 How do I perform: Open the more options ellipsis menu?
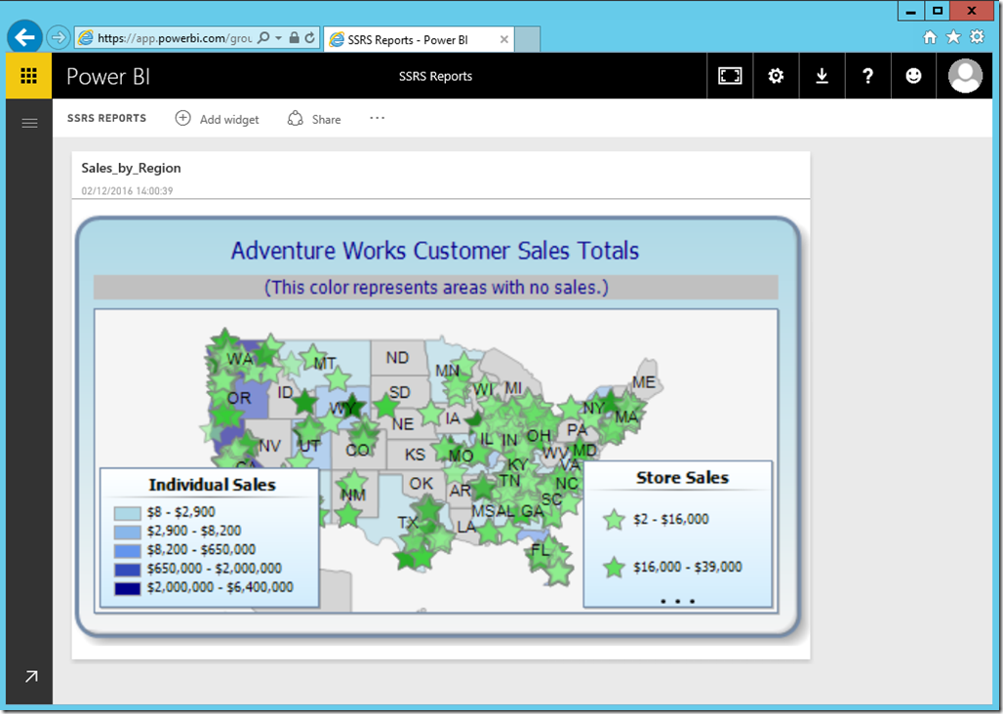click(378, 118)
